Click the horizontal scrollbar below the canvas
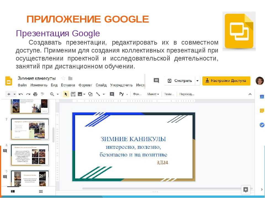The width and height of the screenshot is (265, 198). coord(162,188)
